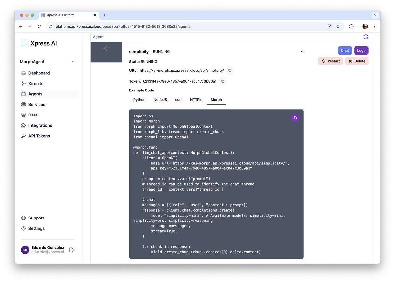Open the Integrations puzzle icon
The width and height of the screenshot is (395, 283).
coord(23,125)
